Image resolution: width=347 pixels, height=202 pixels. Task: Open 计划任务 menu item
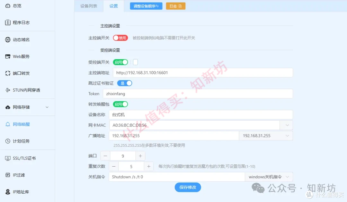pyautogui.click(x=21, y=141)
